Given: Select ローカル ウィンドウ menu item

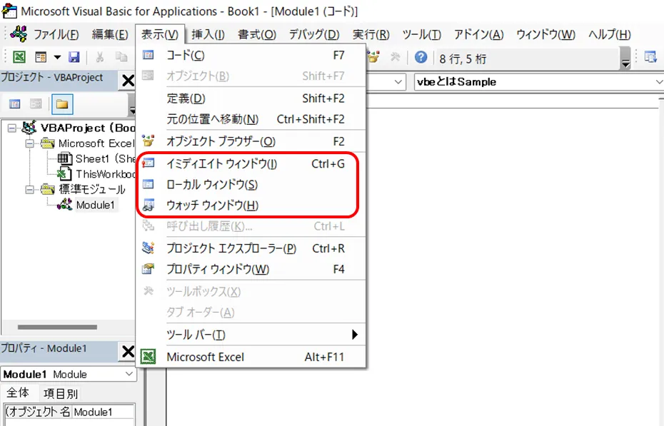Looking at the screenshot, I should [211, 184].
